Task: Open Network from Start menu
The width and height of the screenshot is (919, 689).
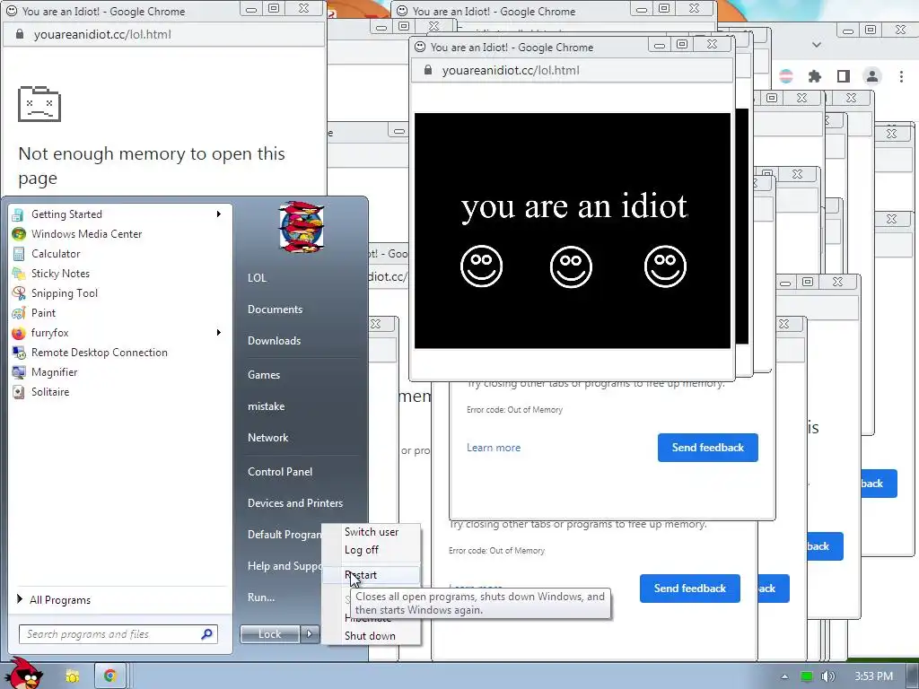Action: 267,438
